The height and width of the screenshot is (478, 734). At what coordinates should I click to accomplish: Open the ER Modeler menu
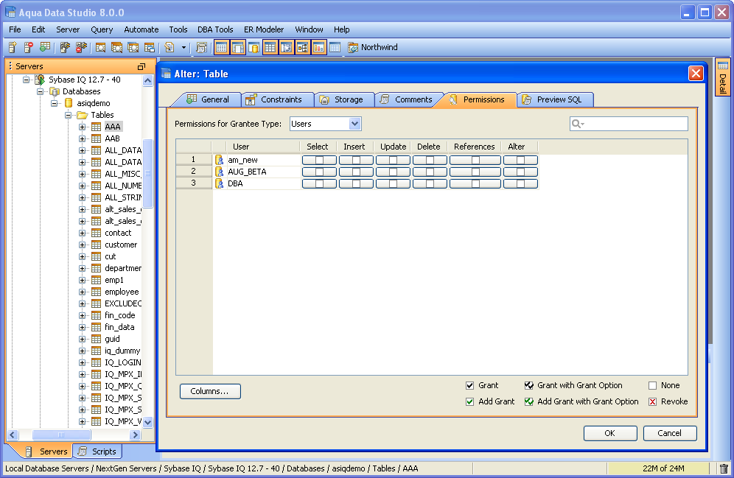(264, 29)
